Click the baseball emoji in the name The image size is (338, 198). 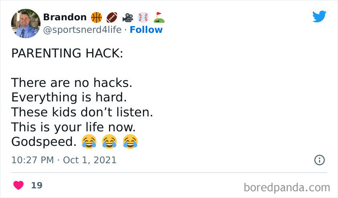click(x=143, y=17)
